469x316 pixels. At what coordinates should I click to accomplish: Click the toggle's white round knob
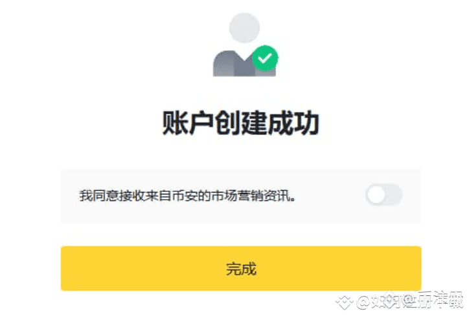pos(376,195)
